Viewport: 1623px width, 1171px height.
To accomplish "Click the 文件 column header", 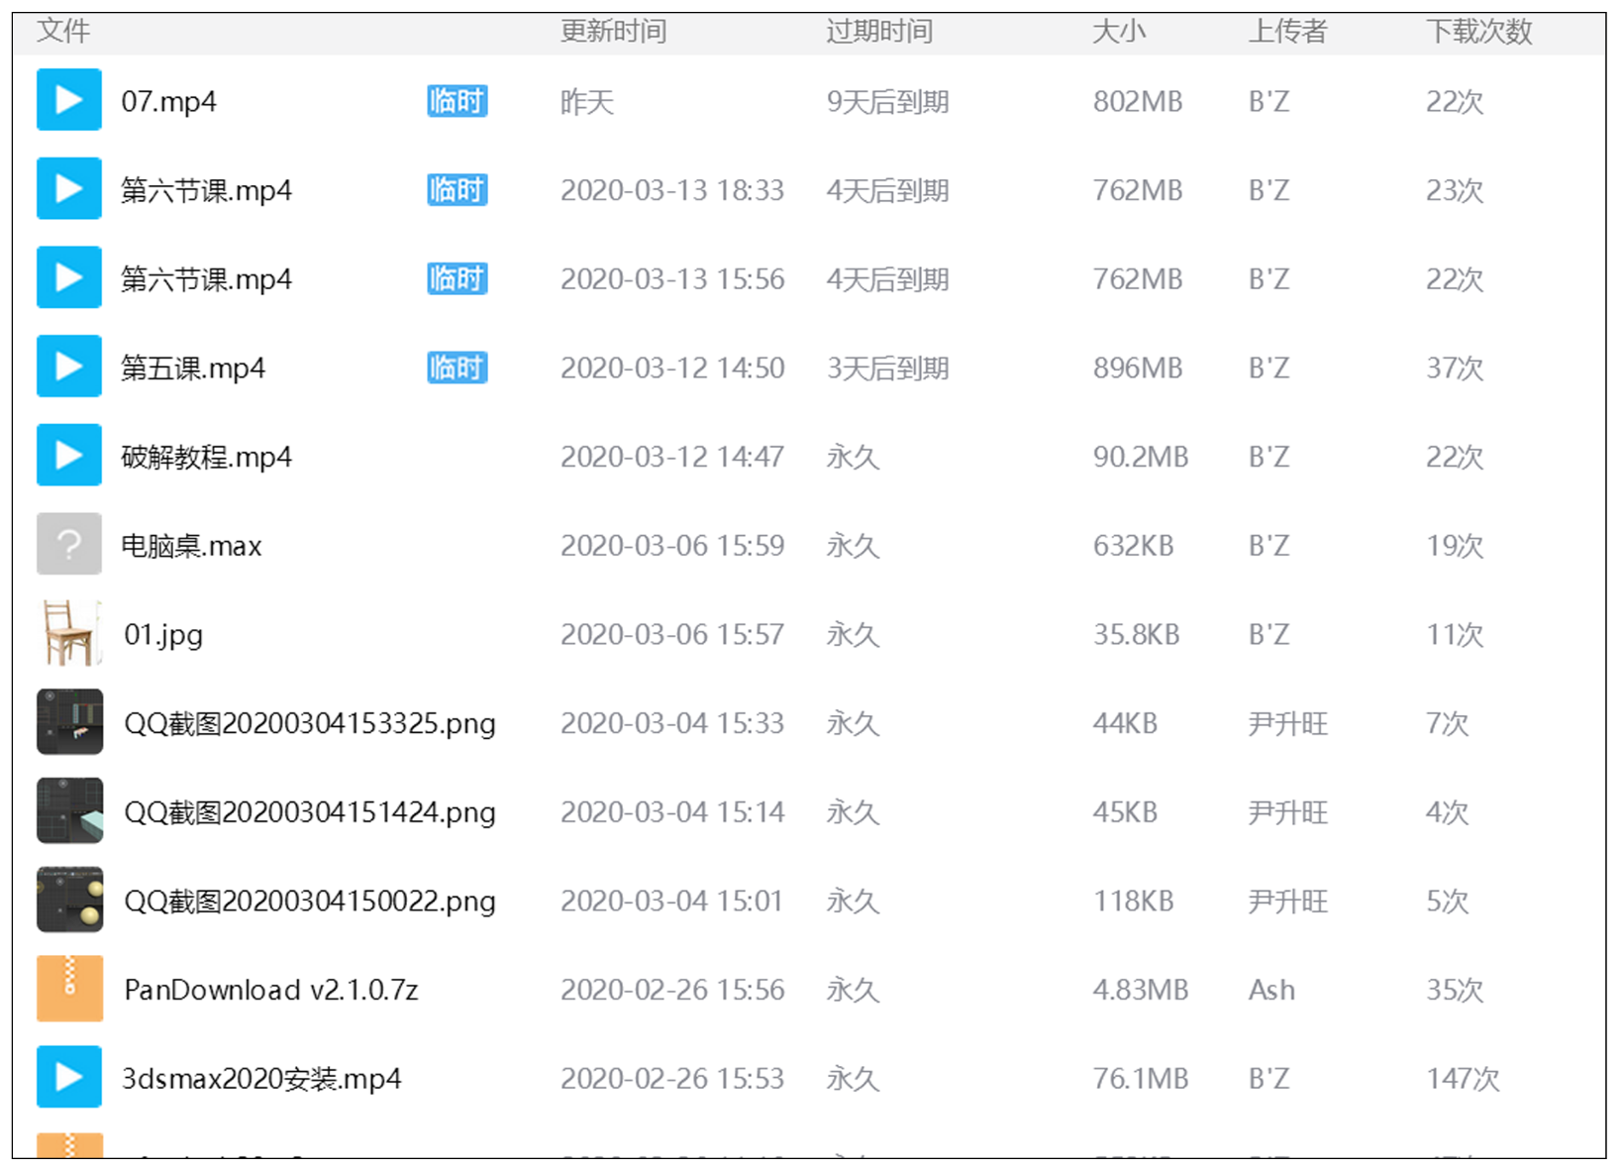I will (x=63, y=32).
